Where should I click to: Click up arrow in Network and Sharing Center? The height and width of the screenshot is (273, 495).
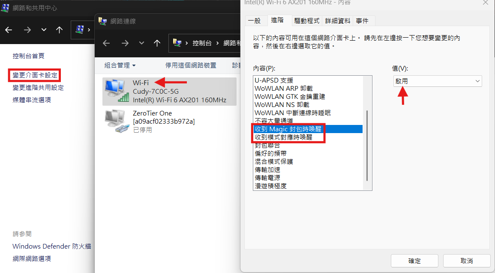[59, 30]
